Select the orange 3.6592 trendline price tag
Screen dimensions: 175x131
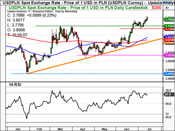click(169, 43)
